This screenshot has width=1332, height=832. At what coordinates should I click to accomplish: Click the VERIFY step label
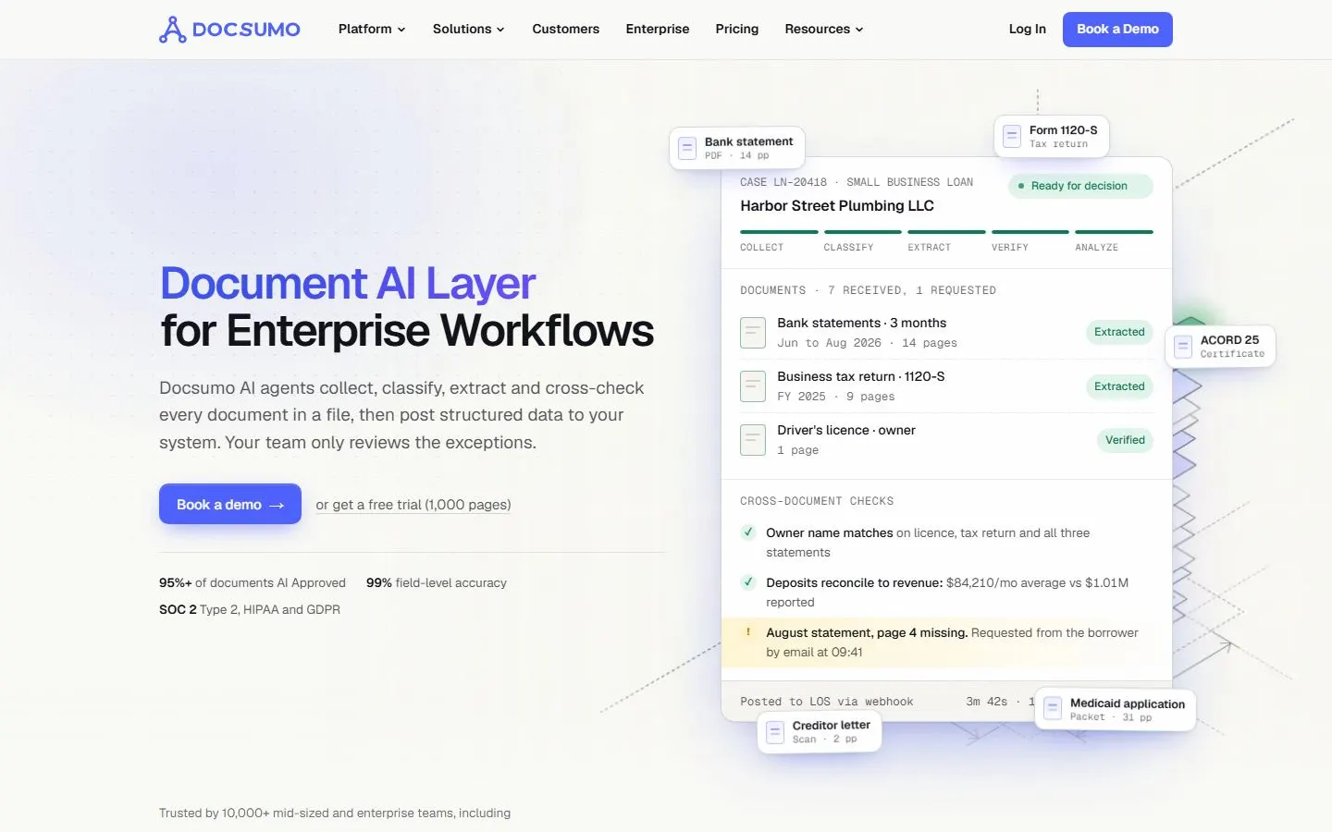[x=1010, y=248]
